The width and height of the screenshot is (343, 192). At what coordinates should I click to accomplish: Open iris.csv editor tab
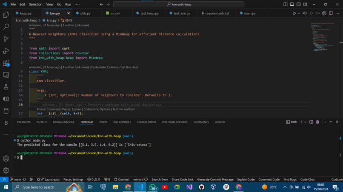click(115, 13)
